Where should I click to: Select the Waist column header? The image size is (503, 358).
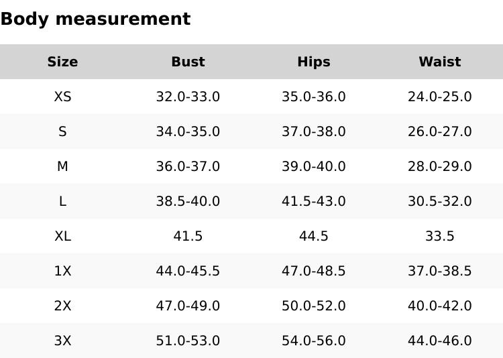point(439,62)
